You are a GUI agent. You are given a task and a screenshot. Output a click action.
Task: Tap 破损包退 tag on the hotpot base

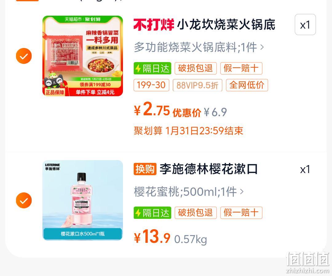point(196,68)
